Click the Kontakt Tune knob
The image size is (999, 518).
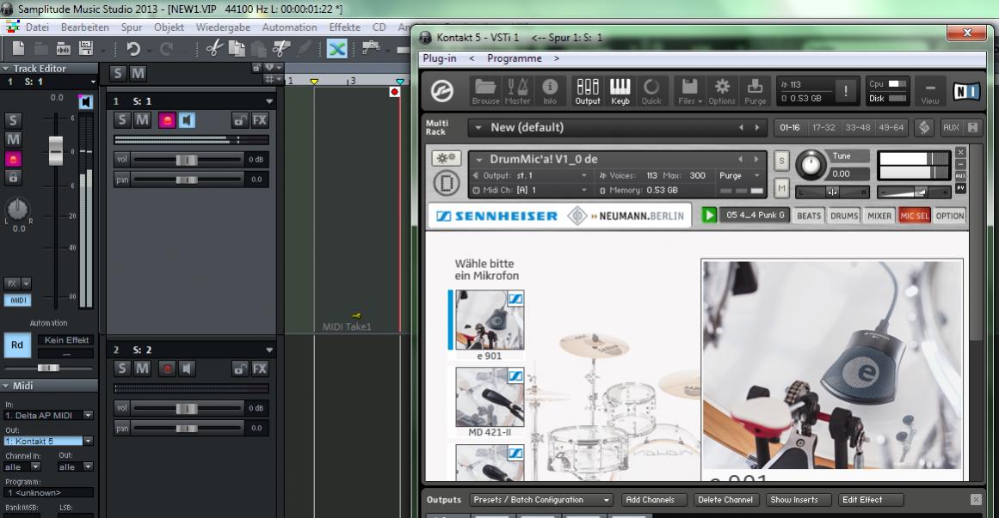point(811,165)
